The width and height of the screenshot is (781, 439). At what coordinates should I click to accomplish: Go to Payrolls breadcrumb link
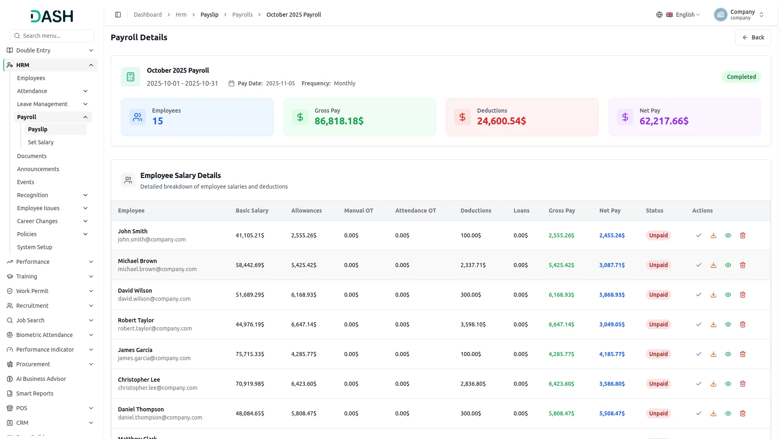(242, 15)
